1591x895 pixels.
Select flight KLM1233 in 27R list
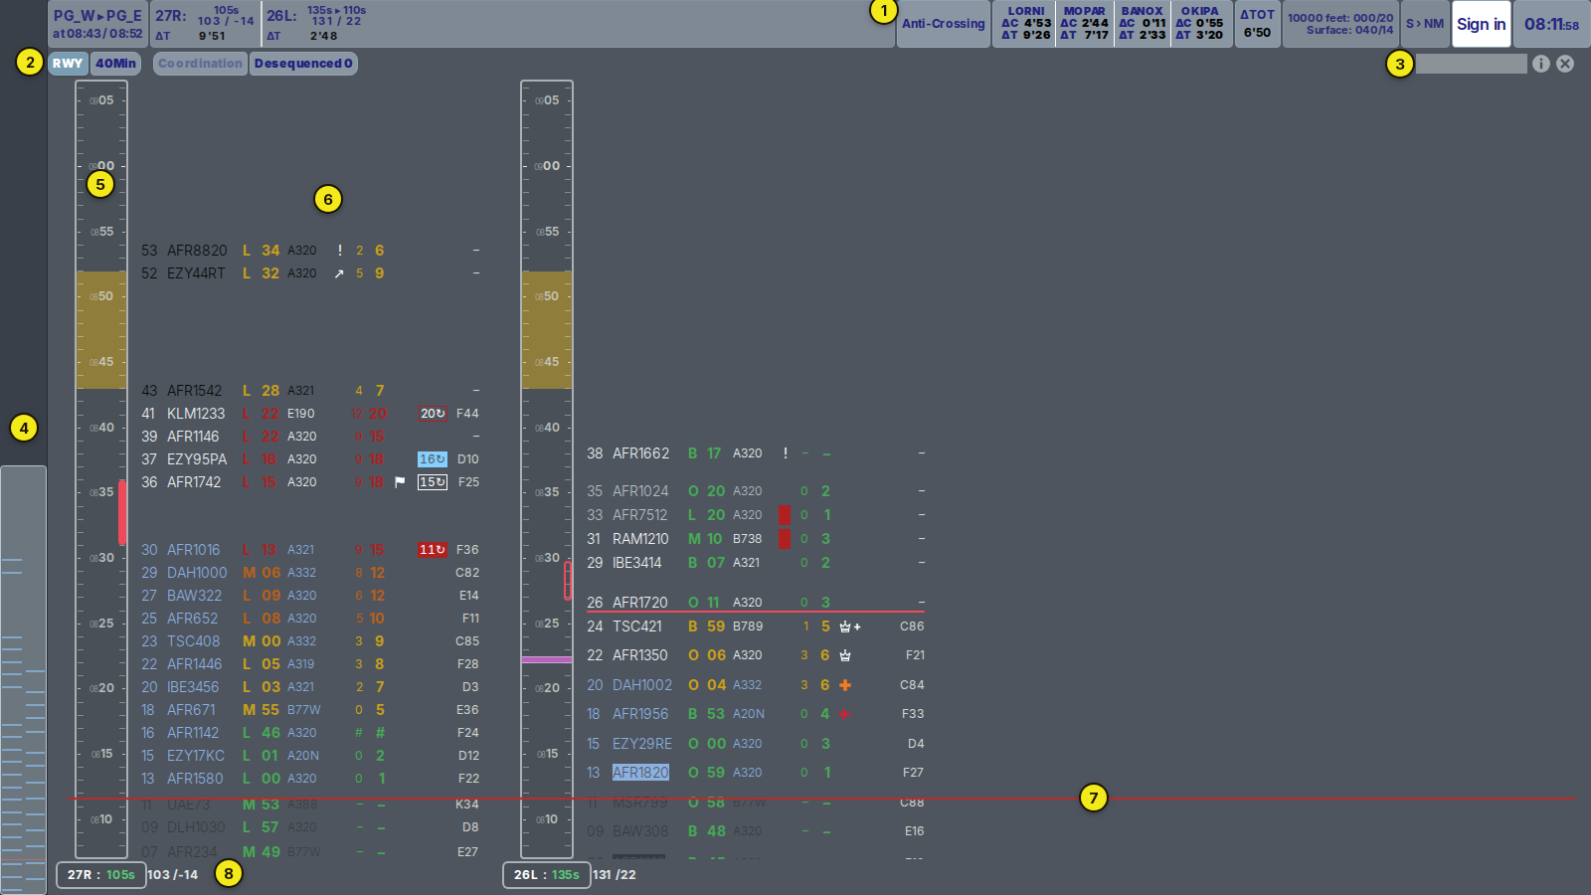(x=196, y=414)
